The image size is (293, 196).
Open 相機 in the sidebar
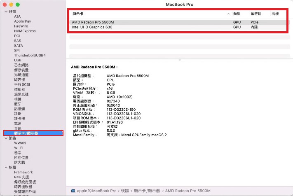coord(18,99)
